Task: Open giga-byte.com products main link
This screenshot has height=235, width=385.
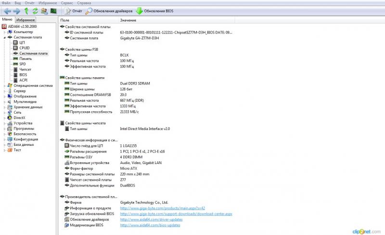Action: pos(162,208)
